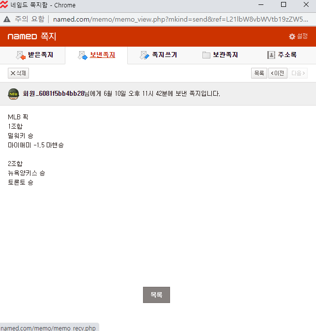Click the disabled 다음 next button
The height and width of the screenshot is (331, 316).
(298, 73)
